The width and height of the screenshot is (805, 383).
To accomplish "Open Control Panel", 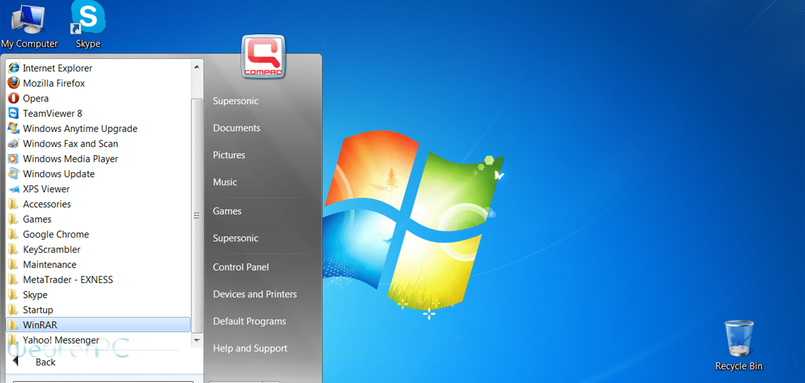I will 241,267.
